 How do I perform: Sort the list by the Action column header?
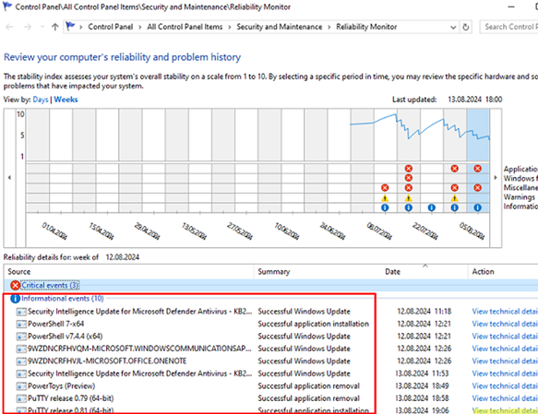tap(503, 272)
